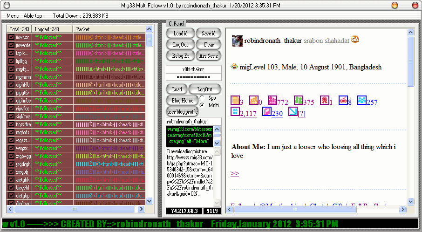Click the password field showing ============

pyautogui.click(x=193, y=77)
